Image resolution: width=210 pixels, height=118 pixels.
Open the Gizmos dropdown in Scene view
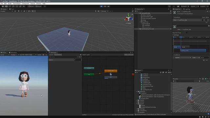(104, 11)
